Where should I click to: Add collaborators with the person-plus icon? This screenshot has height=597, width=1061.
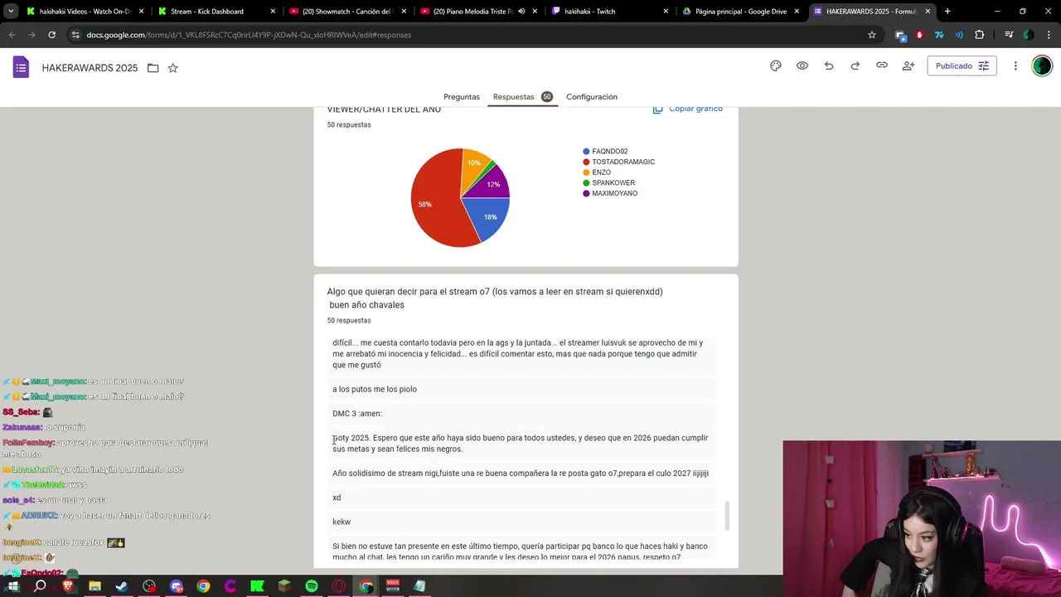[x=908, y=66]
